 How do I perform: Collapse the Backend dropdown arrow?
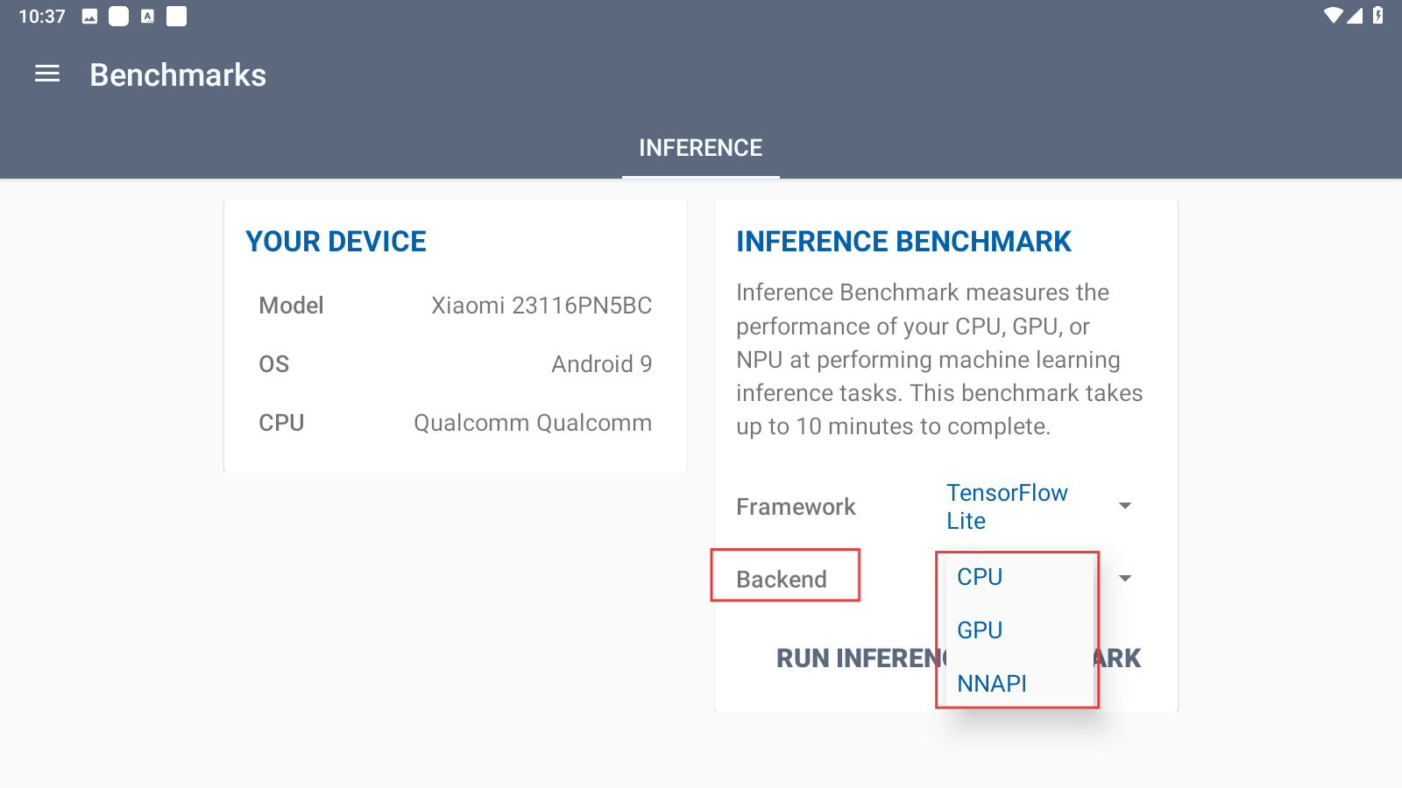[x=1125, y=578]
